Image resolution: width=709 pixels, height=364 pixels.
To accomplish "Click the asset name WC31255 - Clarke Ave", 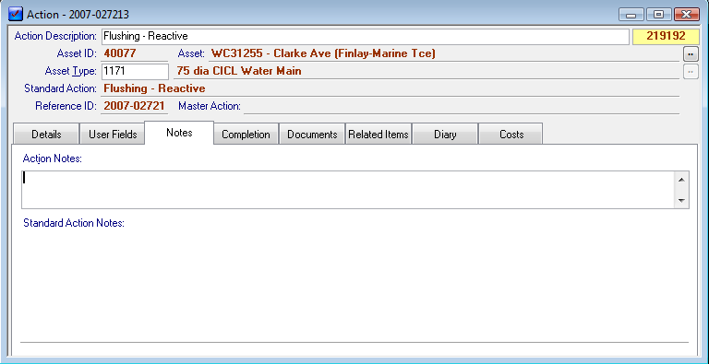I will click(323, 53).
